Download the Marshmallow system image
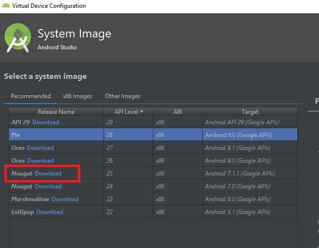This screenshot has height=248, width=319. (65, 199)
